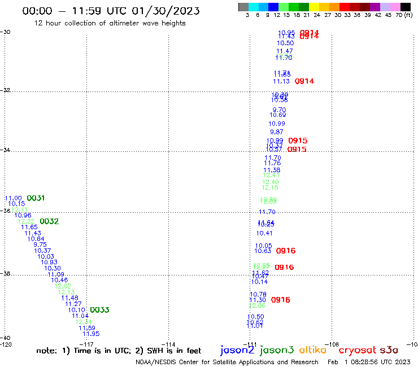
Task: Click the wave height value 11.76
Action: [272, 163]
